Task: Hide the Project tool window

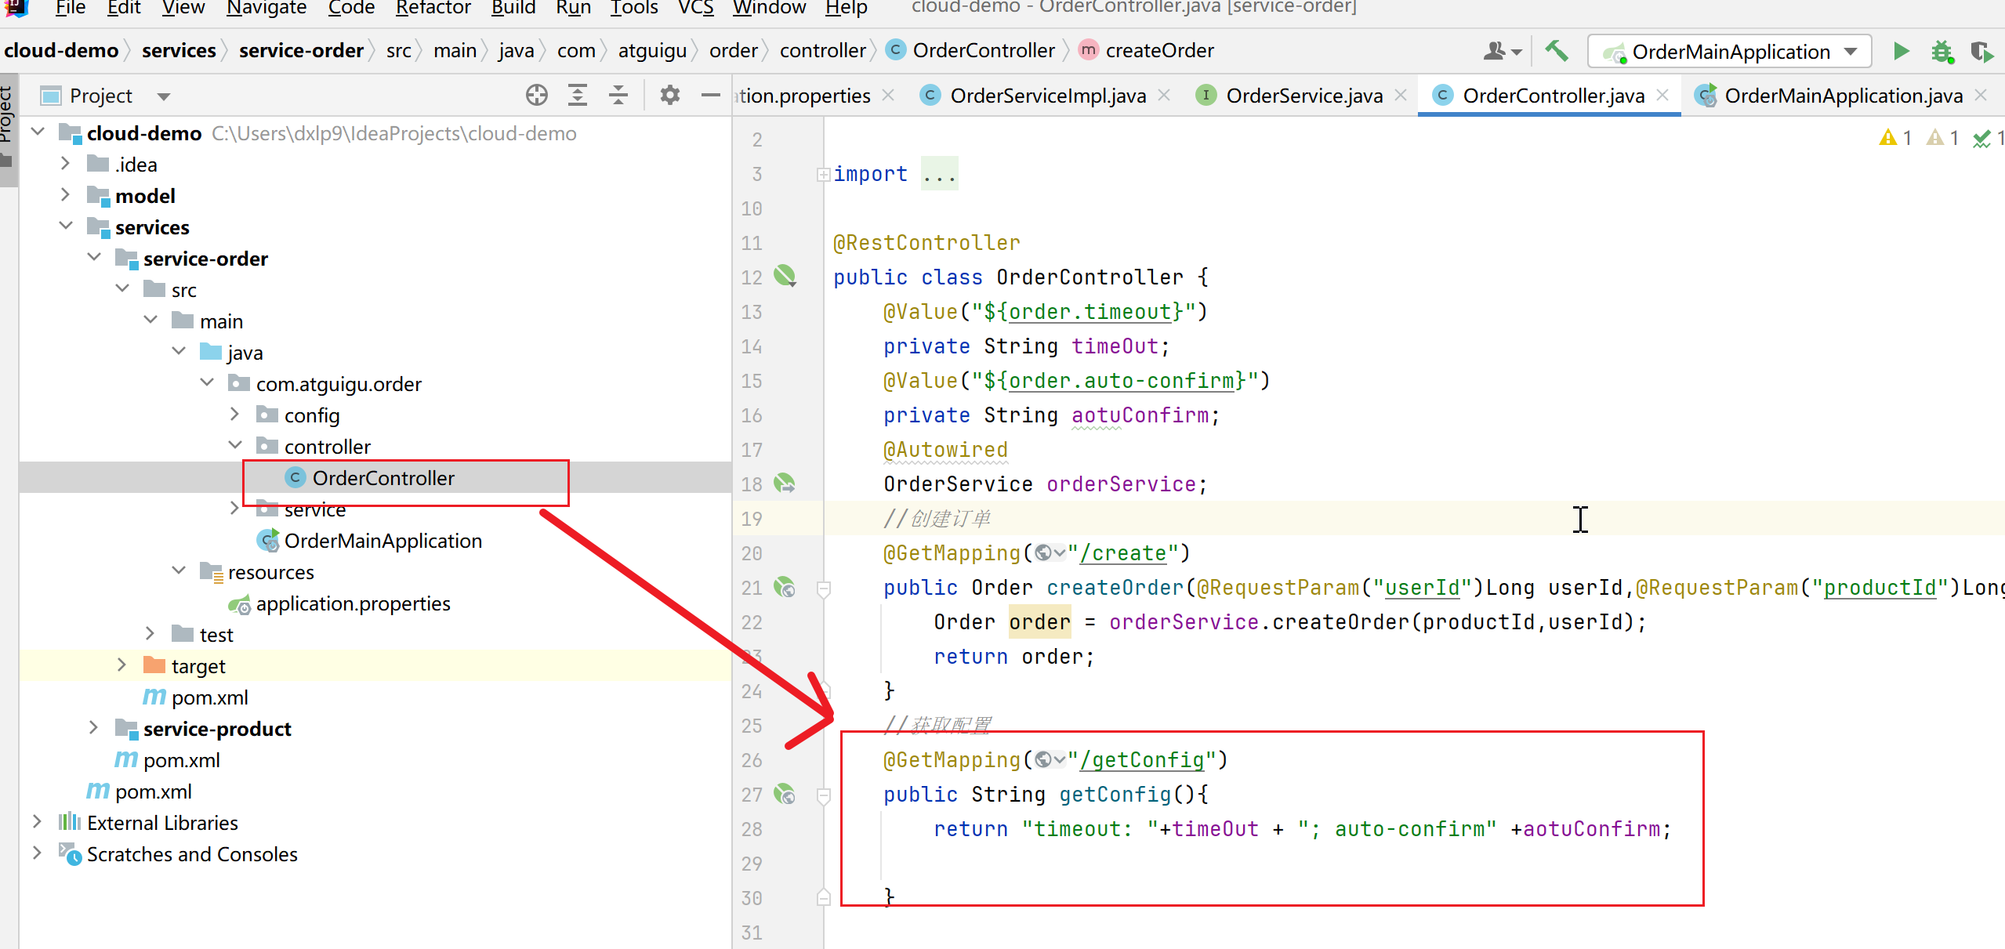Action: 711,96
